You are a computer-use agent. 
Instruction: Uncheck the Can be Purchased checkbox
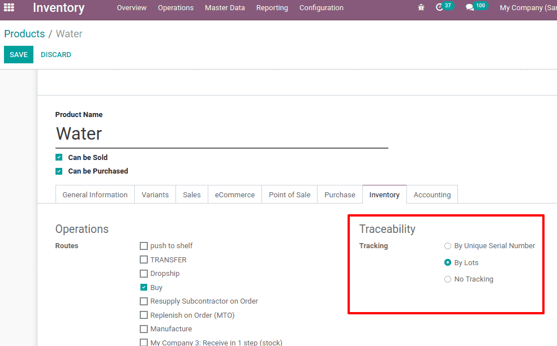(59, 171)
